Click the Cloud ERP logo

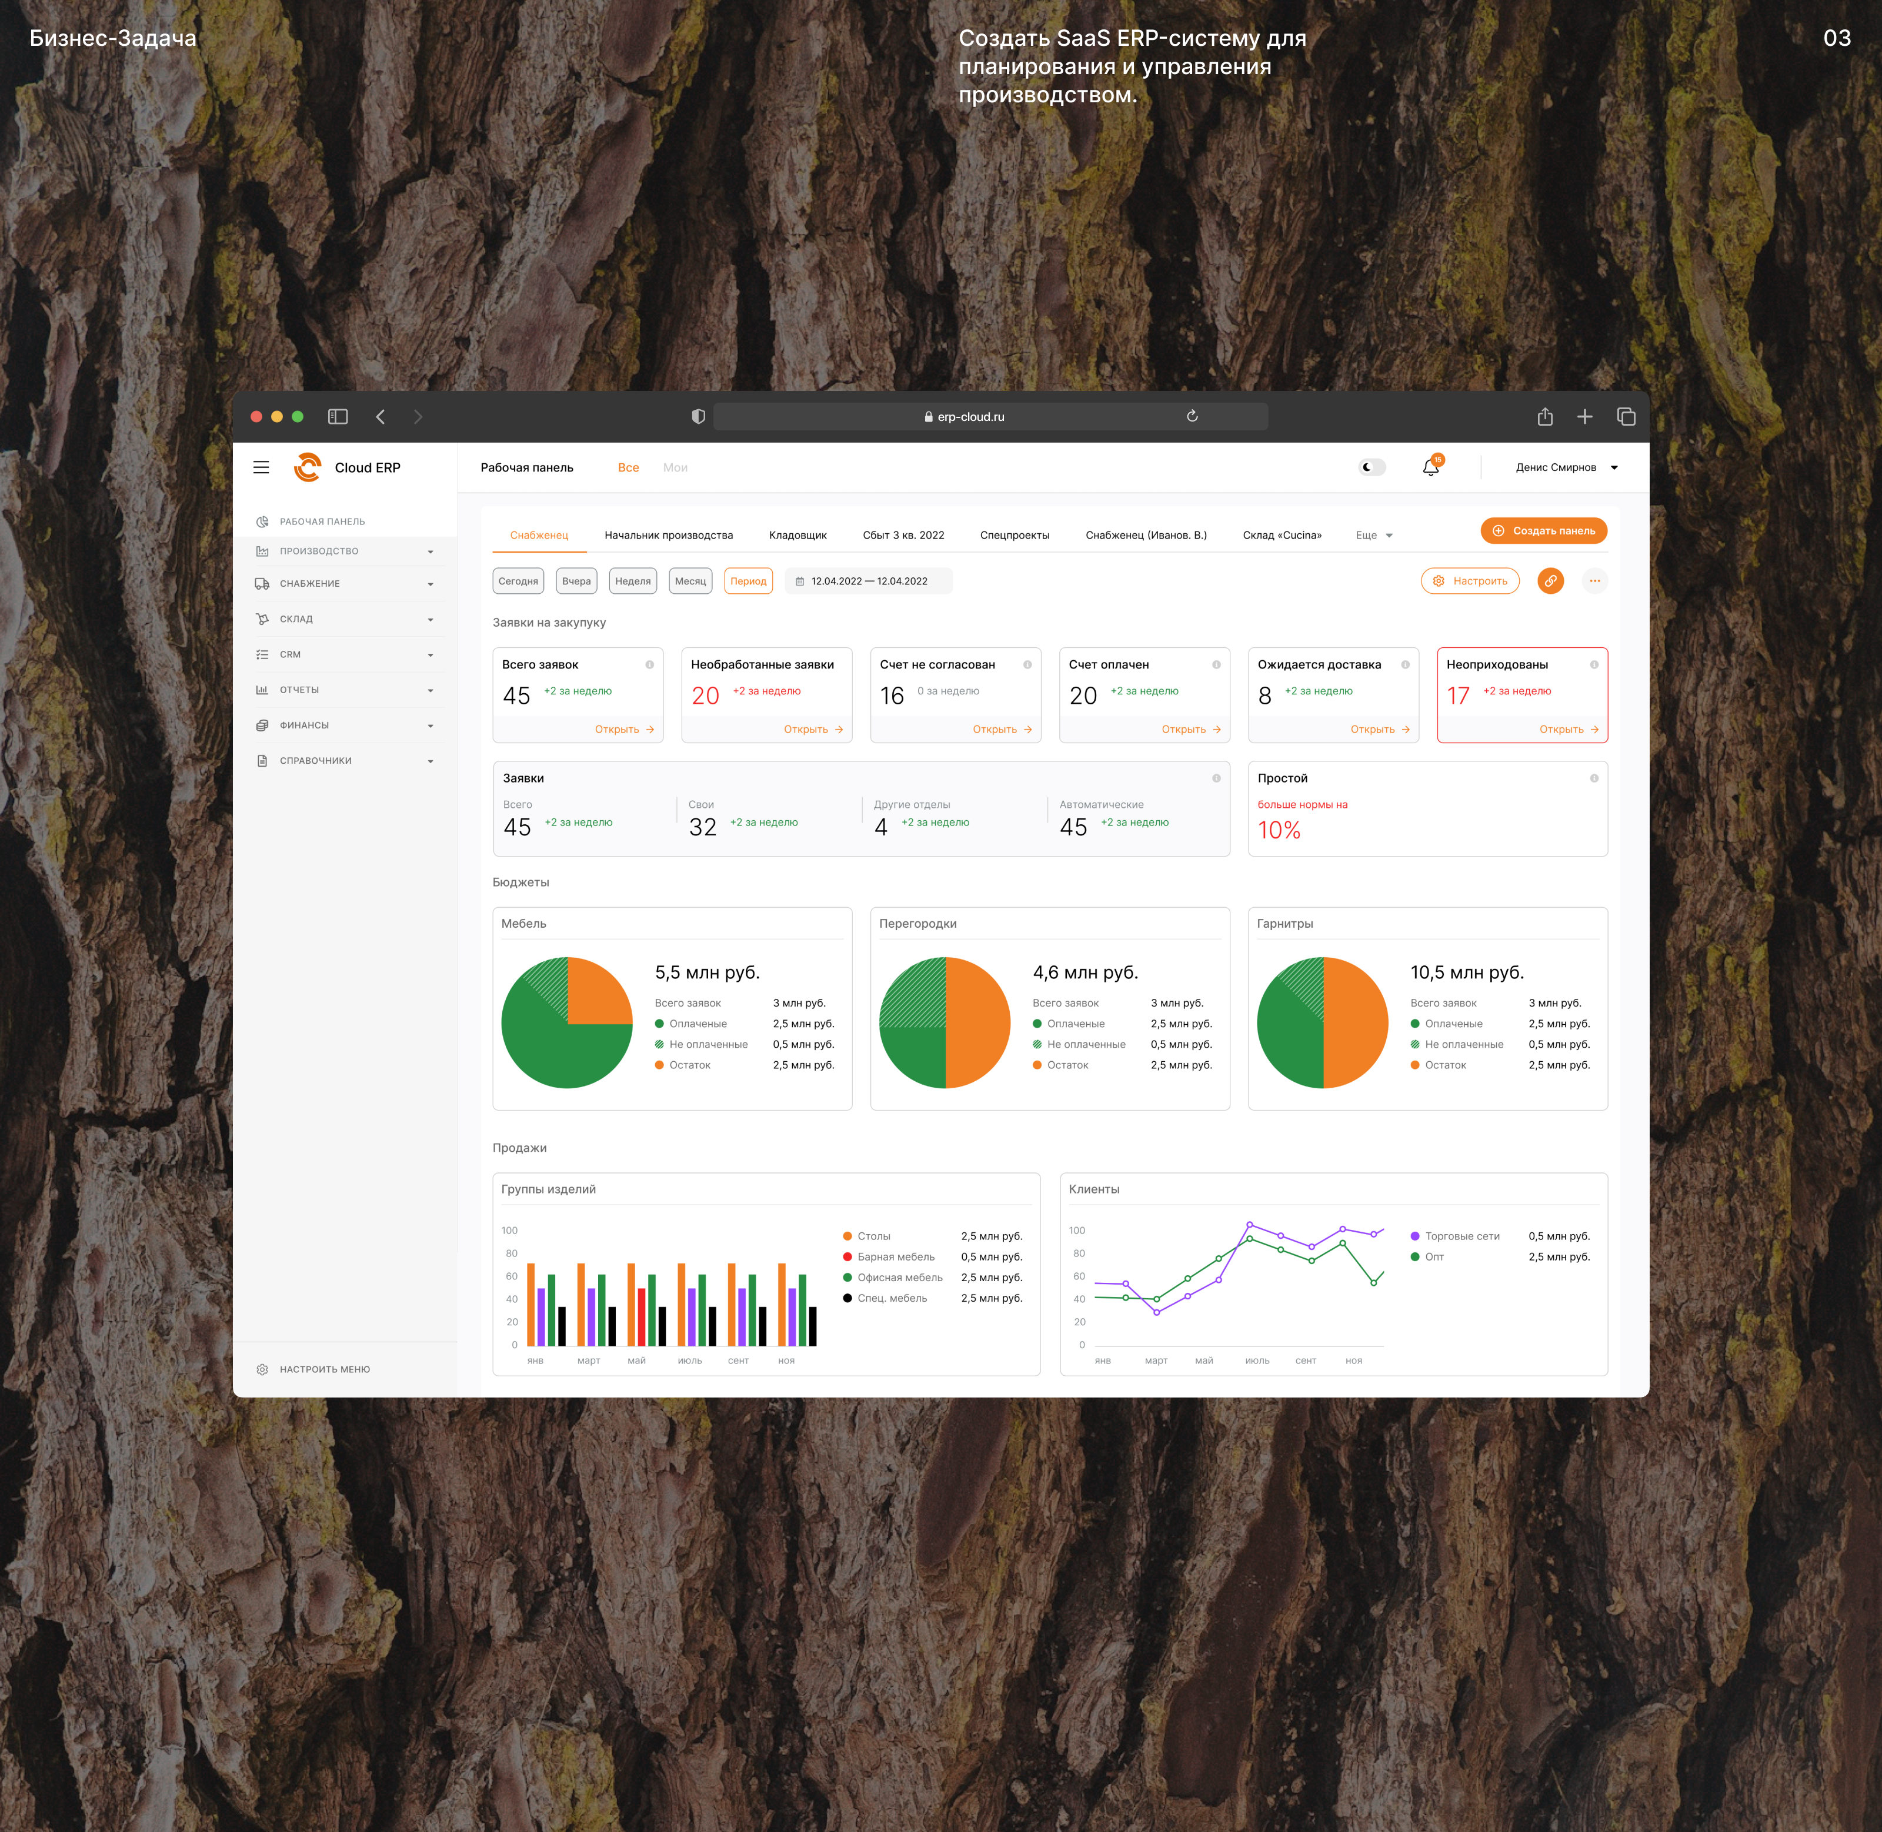308,467
